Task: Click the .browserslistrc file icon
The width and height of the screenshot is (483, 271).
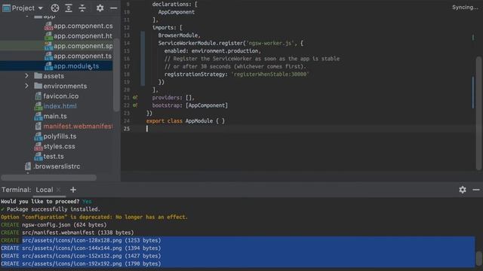Action: [28, 166]
